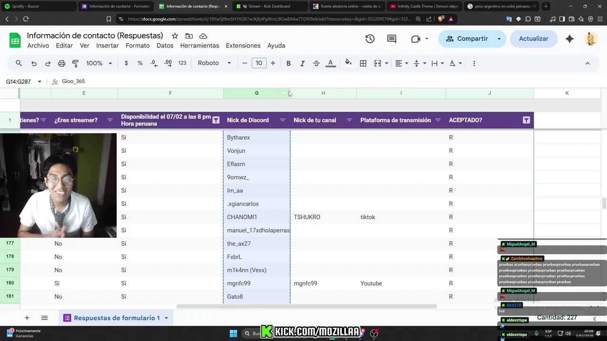607x341 pixels.
Task: Toggle strikethrough formatting
Action: point(316,63)
